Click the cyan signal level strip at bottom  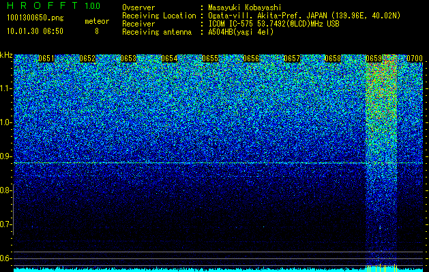[x=218, y=269]
